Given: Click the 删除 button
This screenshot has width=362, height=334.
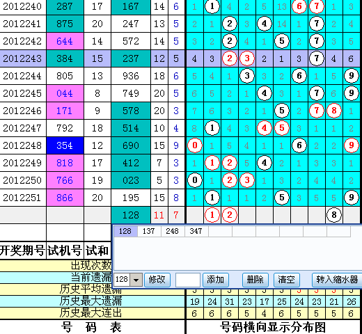Looking at the screenshot, I should (255, 280).
